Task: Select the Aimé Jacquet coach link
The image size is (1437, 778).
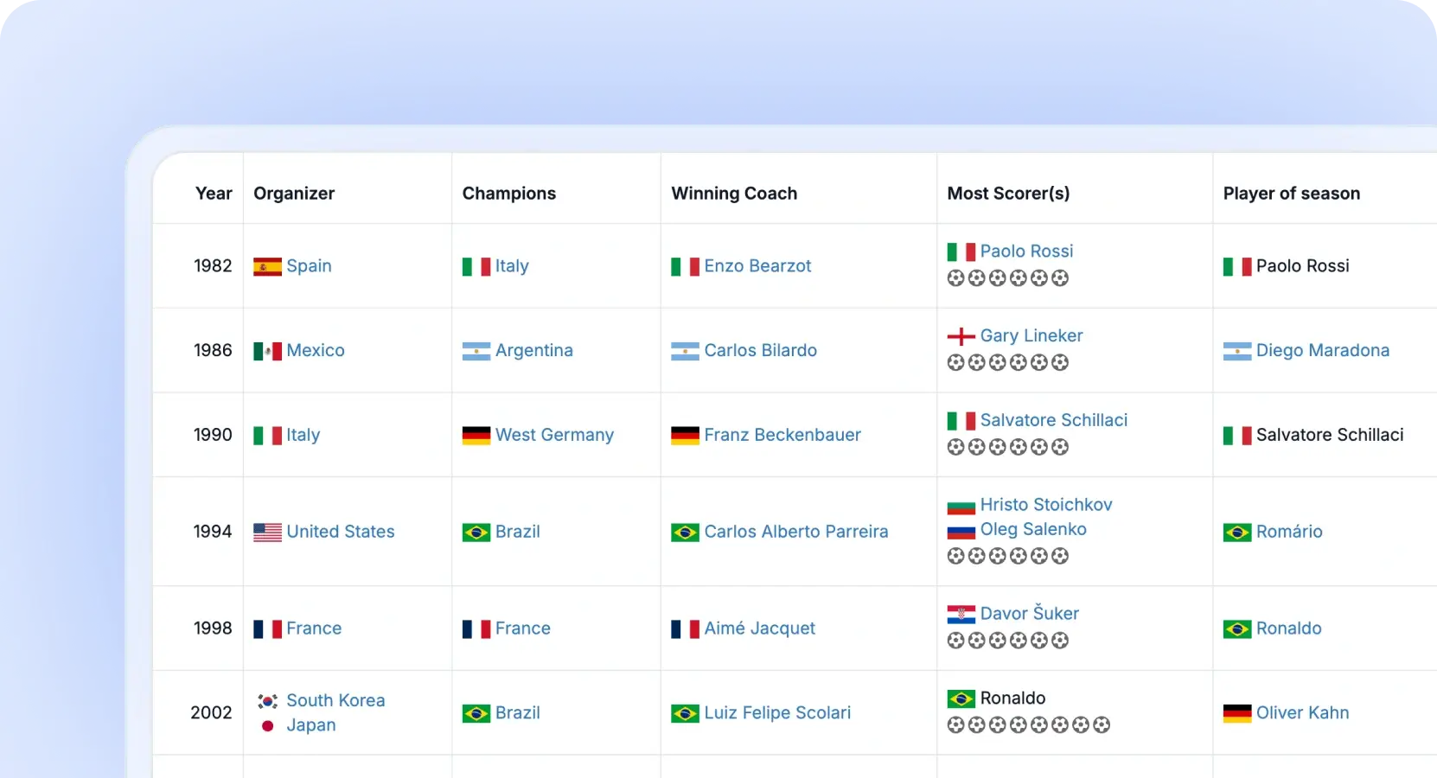Action: click(x=759, y=629)
